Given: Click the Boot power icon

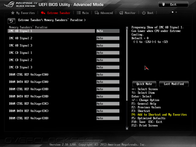Looking at the screenshot, I should (144, 13).
